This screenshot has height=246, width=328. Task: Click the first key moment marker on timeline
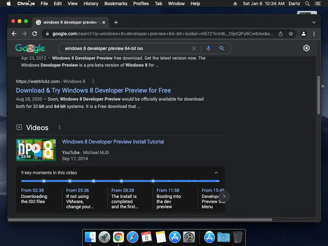[x=44, y=181]
